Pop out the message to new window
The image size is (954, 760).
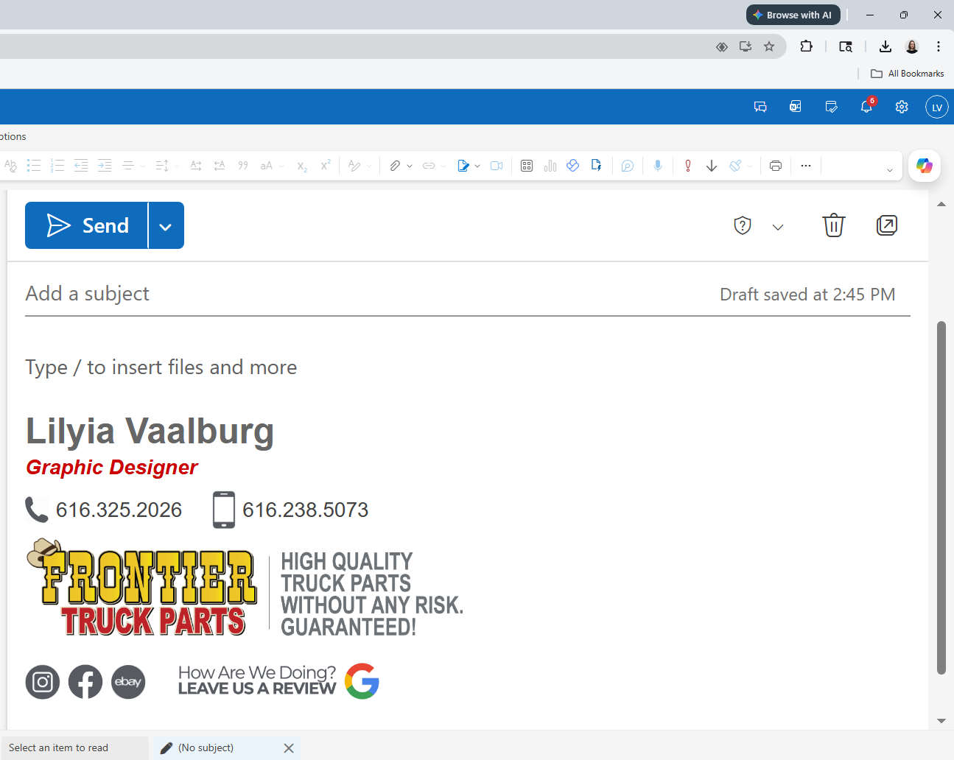click(x=887, y=225)
